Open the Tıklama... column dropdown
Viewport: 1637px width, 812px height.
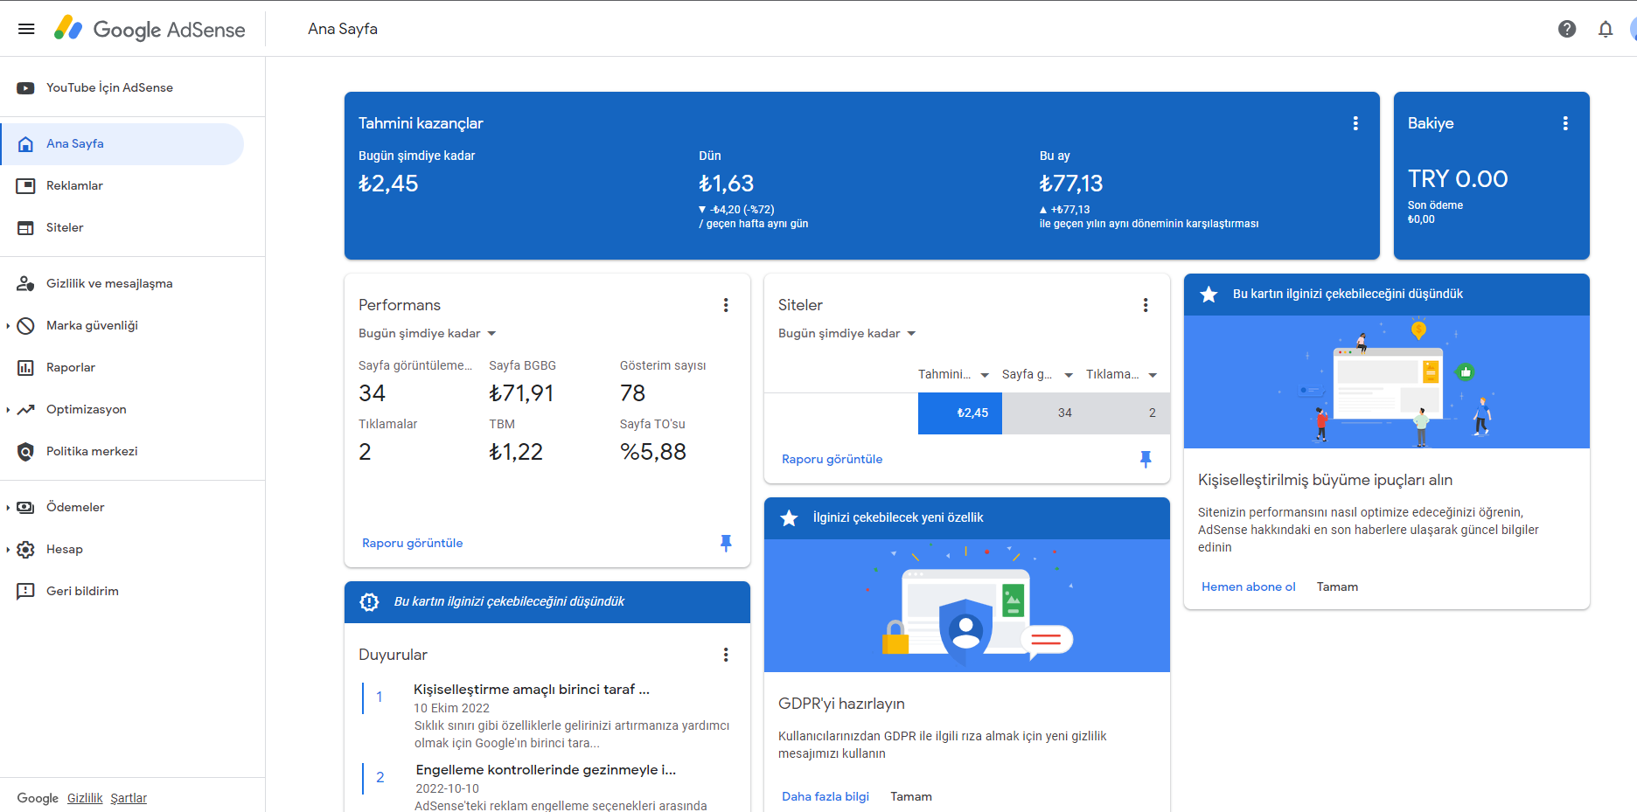point(1122,374)
